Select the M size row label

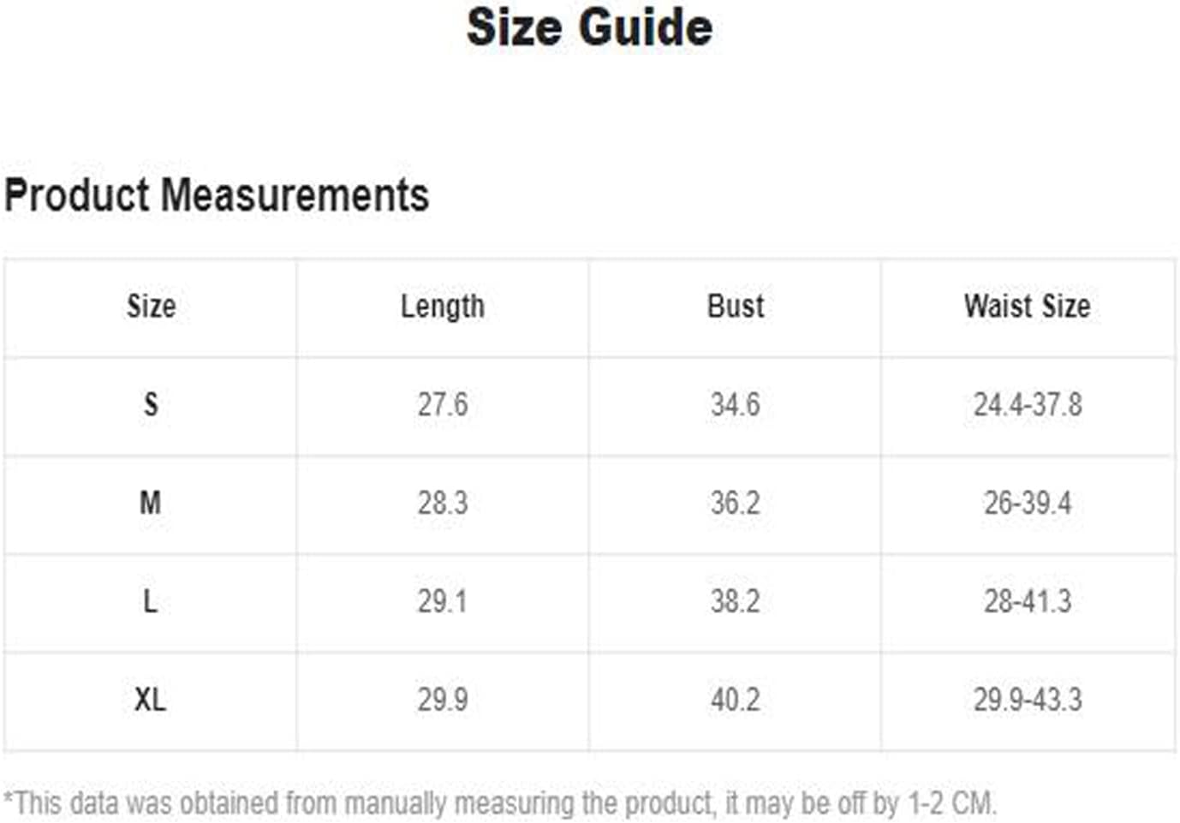tap(151, 503)
